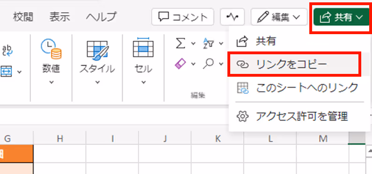This screenshot has height=174, width=372.
Task: Open the Clear eraser dropdown arrow
Action: click(193, 64)
